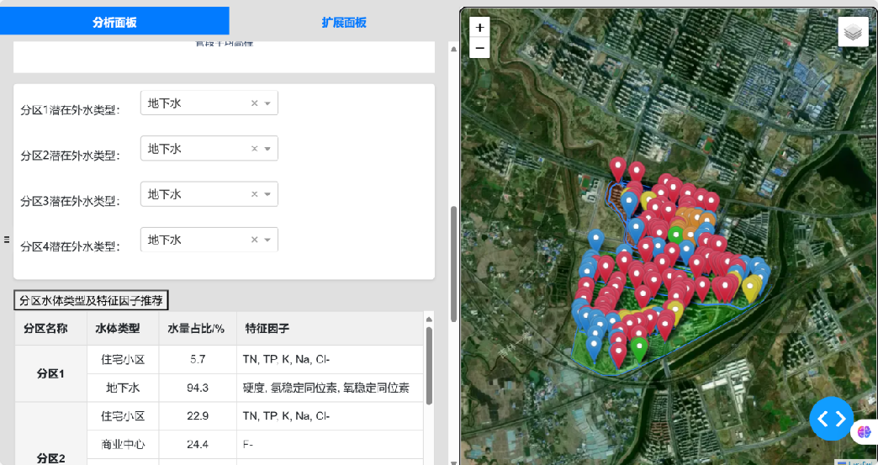878x465 pixels.
Task: Click the 分区4潜在外水类型 label
Action: 70,246
